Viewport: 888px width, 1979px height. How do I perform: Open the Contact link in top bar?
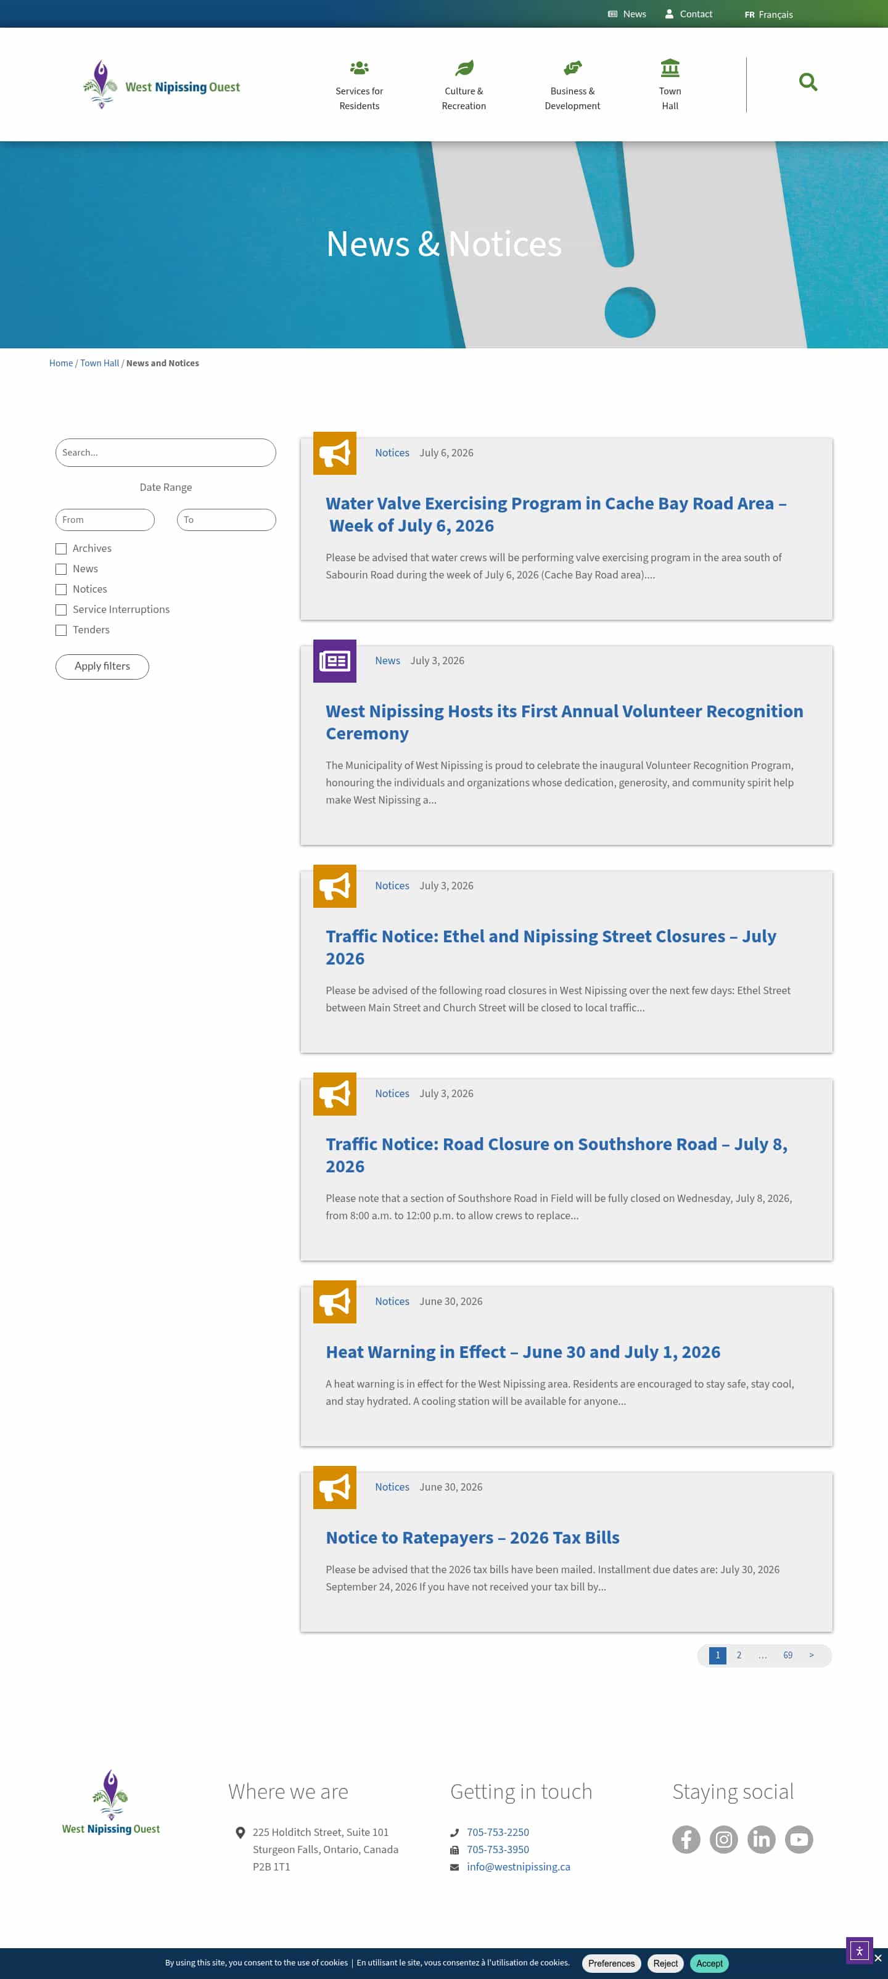(688, 14)
